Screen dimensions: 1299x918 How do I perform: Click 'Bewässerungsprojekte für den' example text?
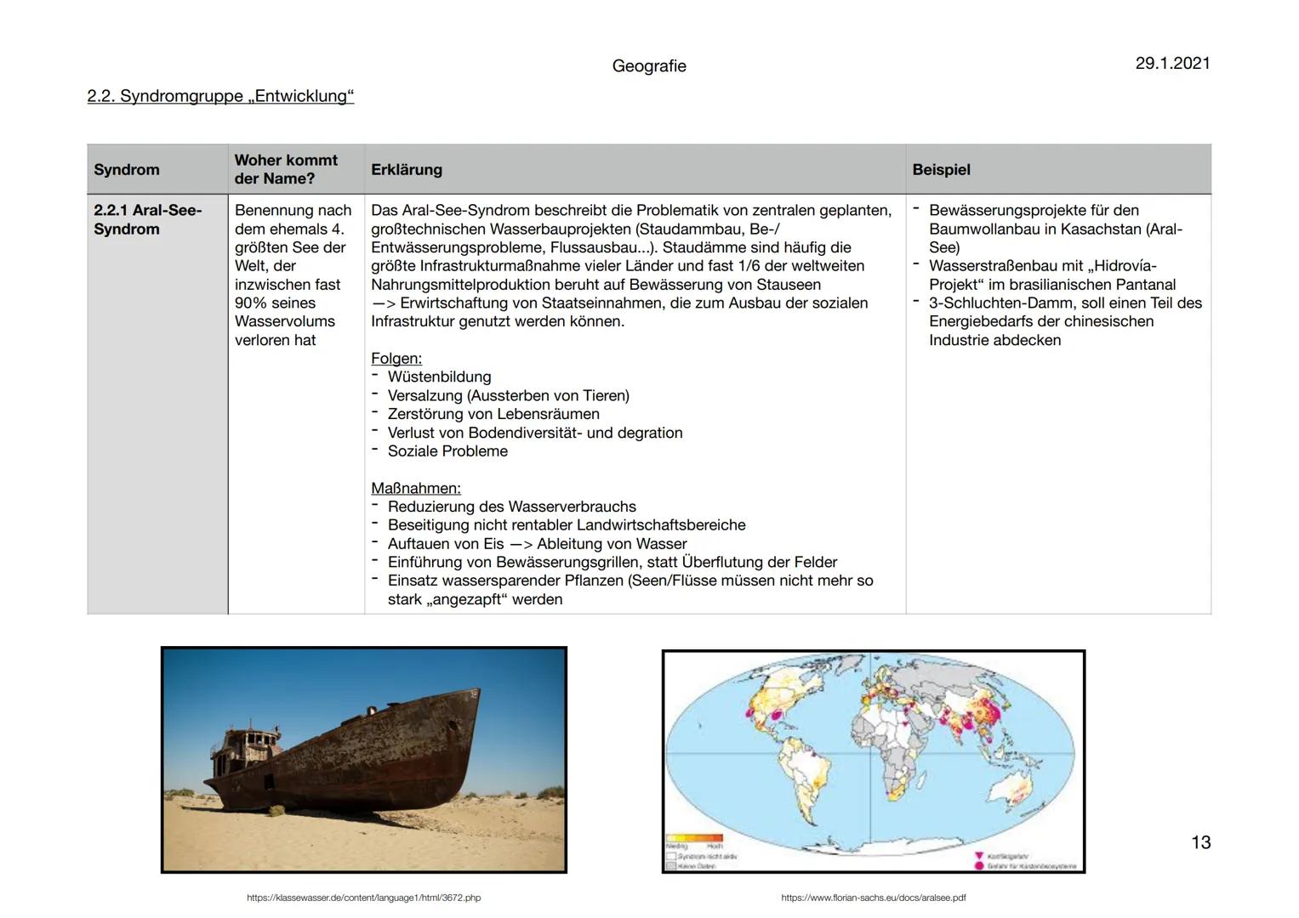(1034, 211)
